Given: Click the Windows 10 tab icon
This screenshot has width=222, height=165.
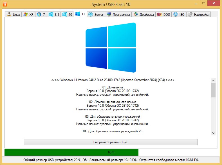Looking at the screenshot, I should pyautogui.click(x=64, y=15).
